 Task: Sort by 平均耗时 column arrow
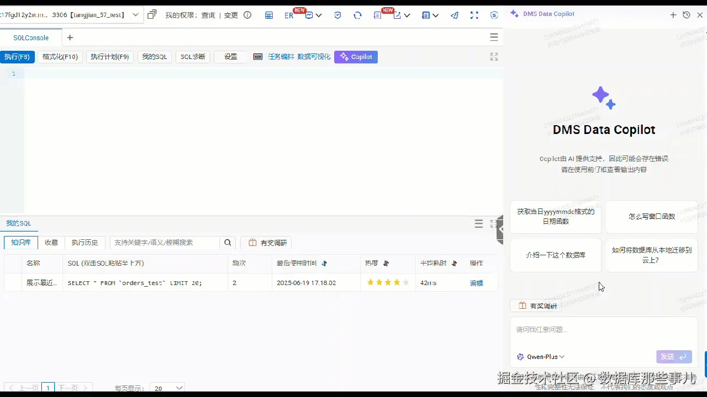455,264
